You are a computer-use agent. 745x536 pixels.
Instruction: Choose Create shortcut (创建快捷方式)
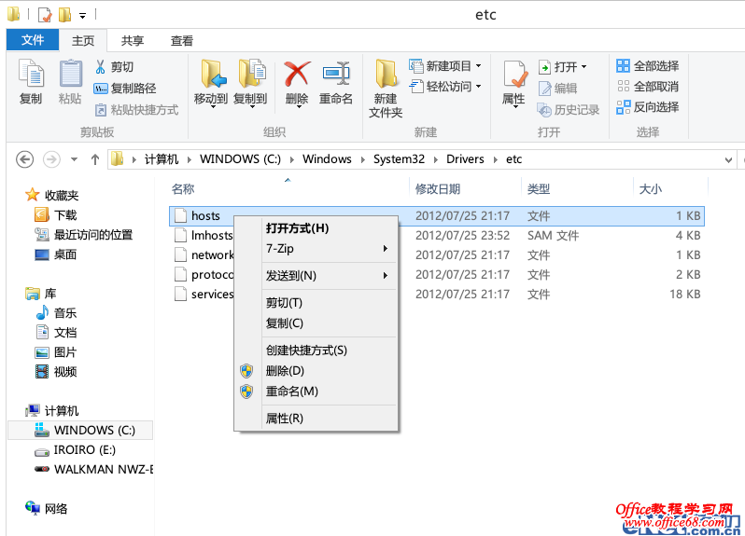point(316,350)
